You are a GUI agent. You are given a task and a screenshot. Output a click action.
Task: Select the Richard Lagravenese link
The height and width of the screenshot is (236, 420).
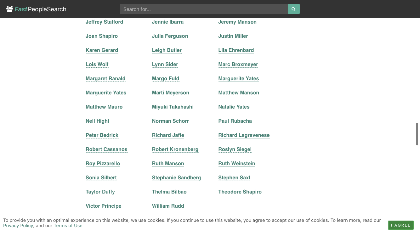click(244, 135)
